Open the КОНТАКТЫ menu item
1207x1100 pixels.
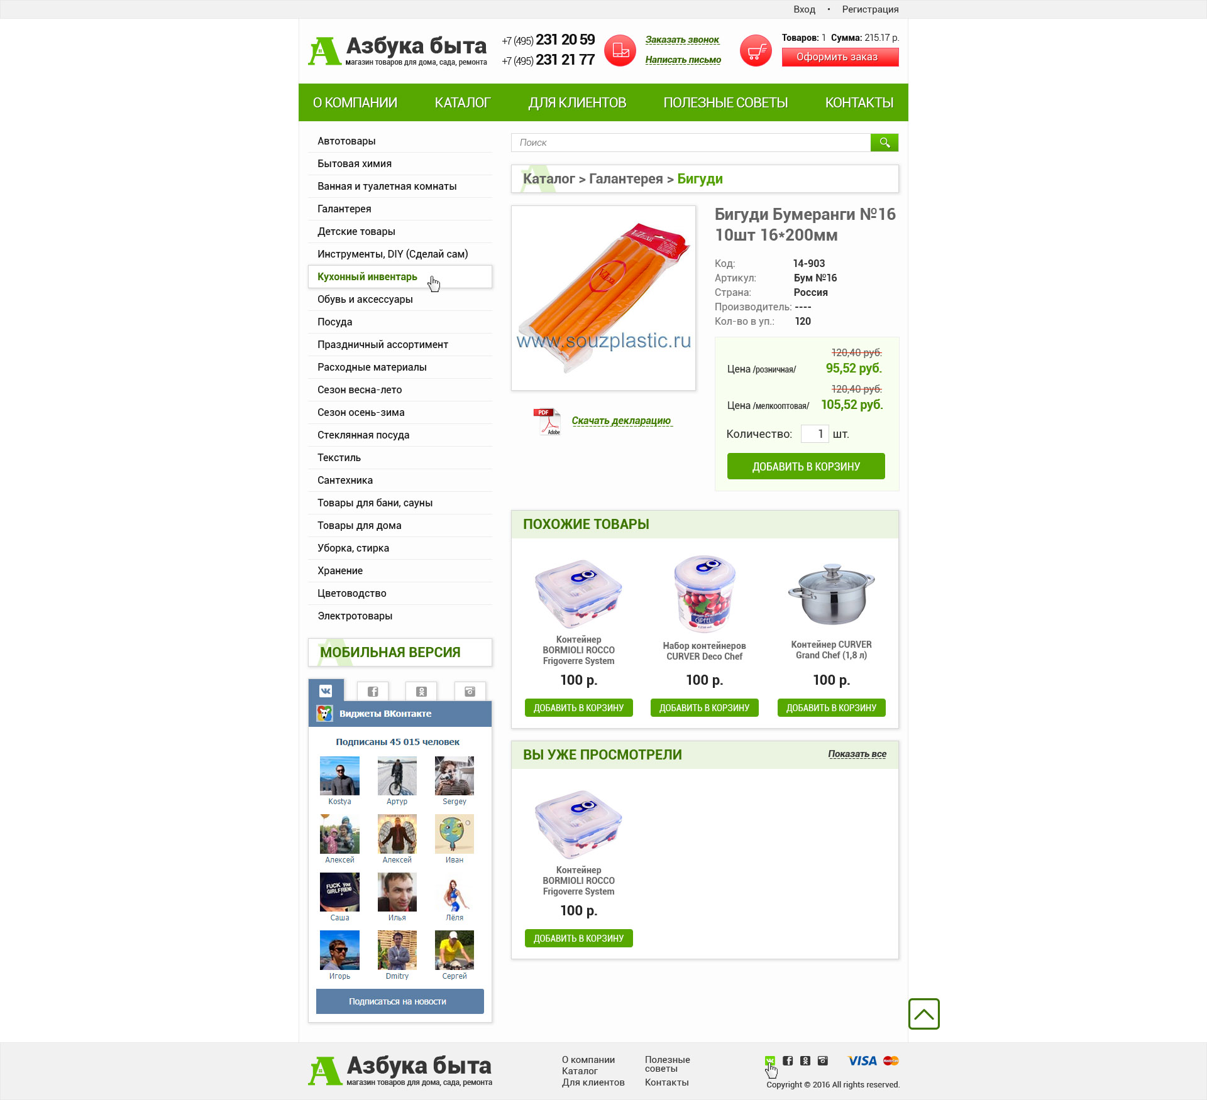[x=859, y=102]
